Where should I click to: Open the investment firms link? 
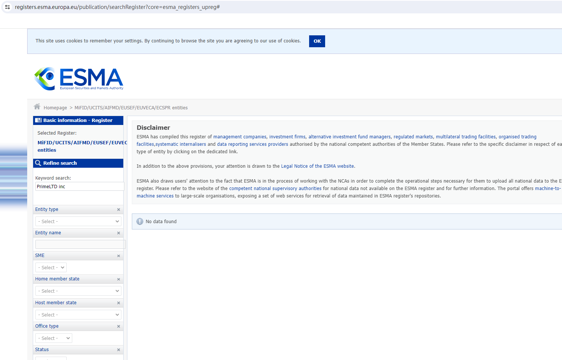point(287,137)
